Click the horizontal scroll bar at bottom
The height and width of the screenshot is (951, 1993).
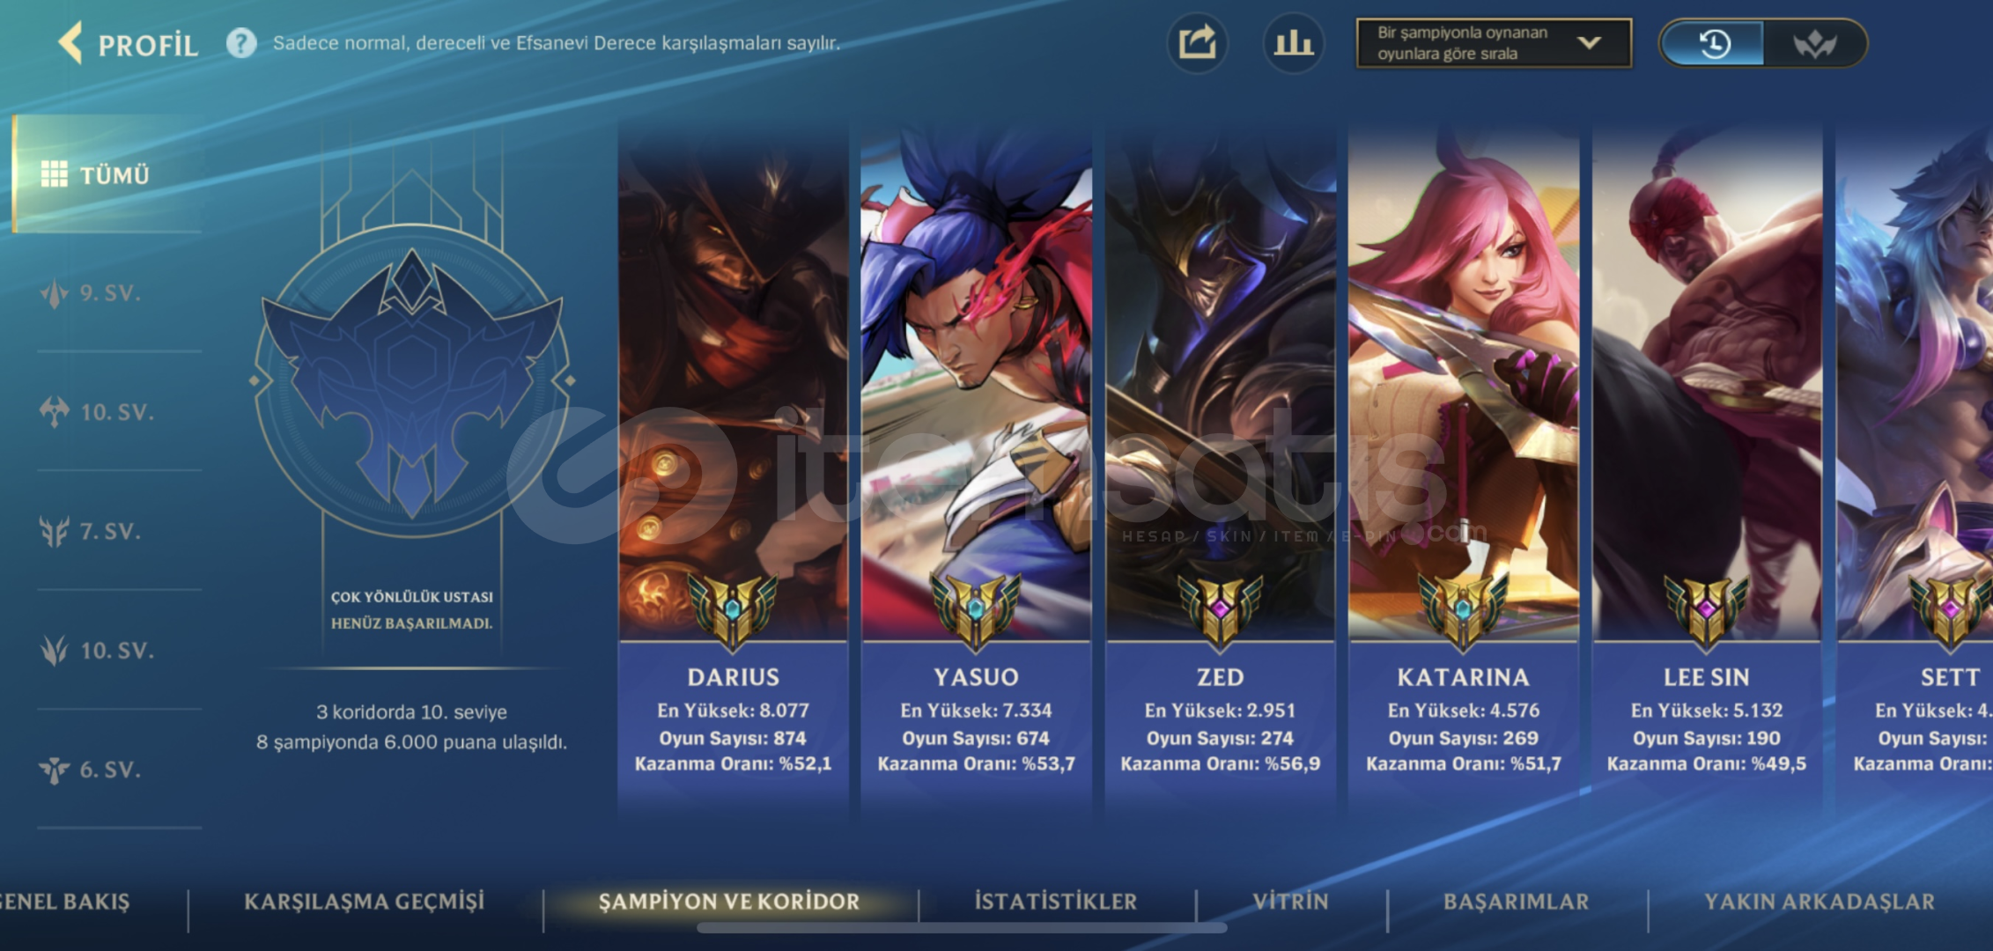click(x=962, y=927)
